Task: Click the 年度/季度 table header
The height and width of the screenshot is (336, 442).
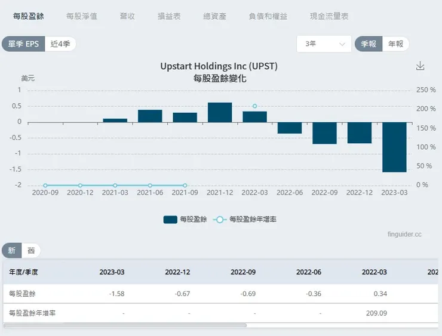Action: [x=23, y=272]
